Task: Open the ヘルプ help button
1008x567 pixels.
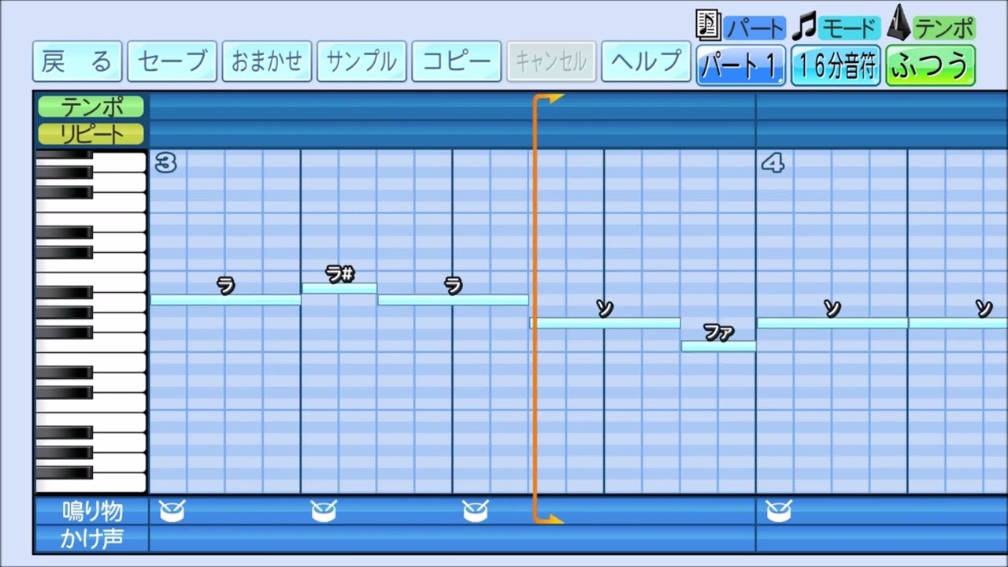Action: [646, 61]
